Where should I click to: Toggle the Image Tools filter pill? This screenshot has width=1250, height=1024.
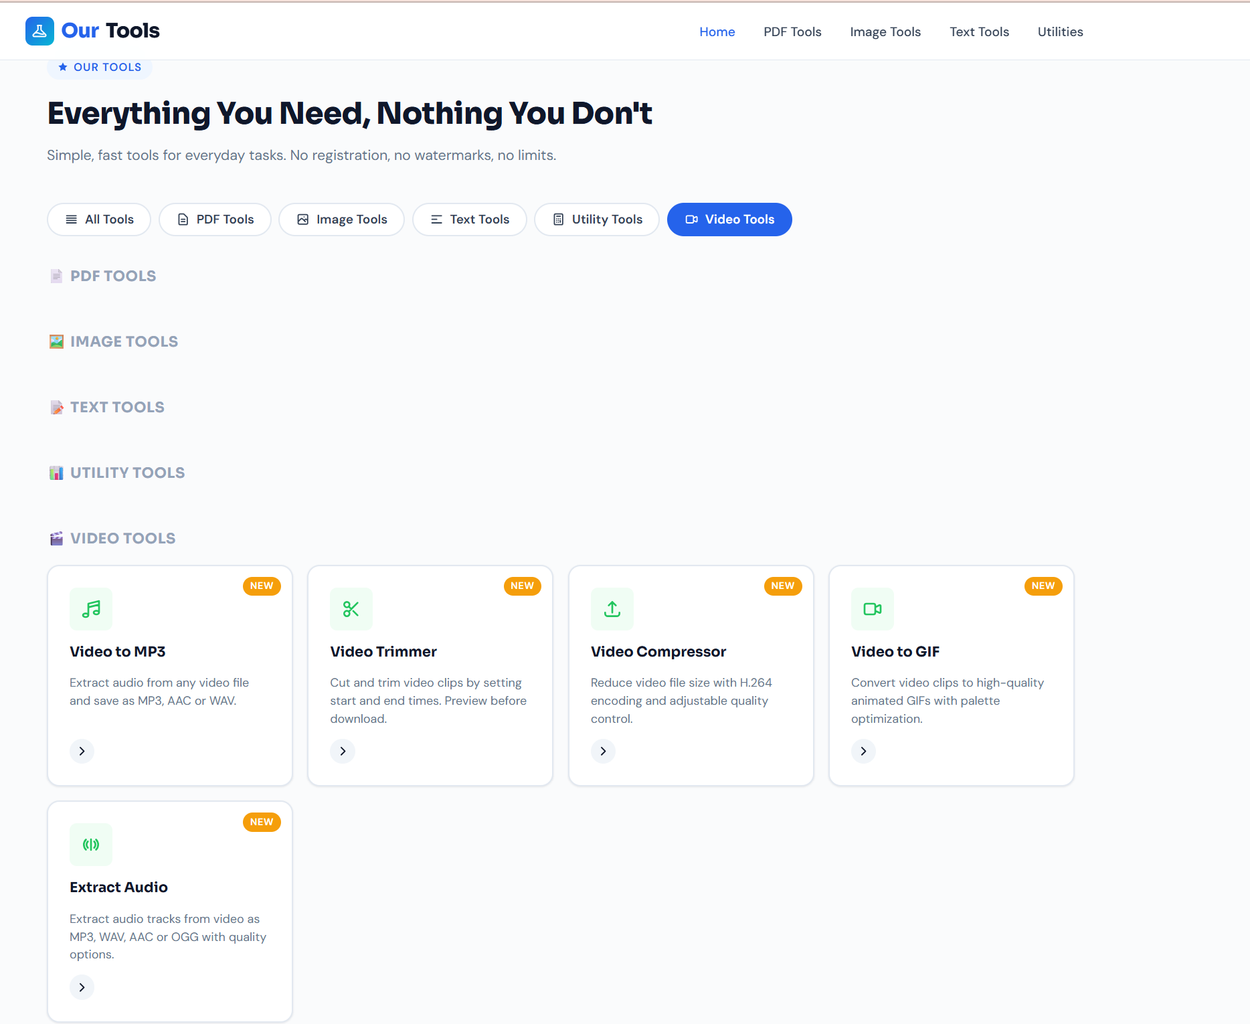point(341,219)
